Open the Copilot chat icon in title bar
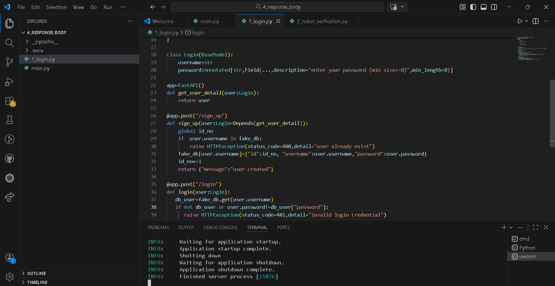The height and width of the screenshot is (286, 555). point(394,7)
